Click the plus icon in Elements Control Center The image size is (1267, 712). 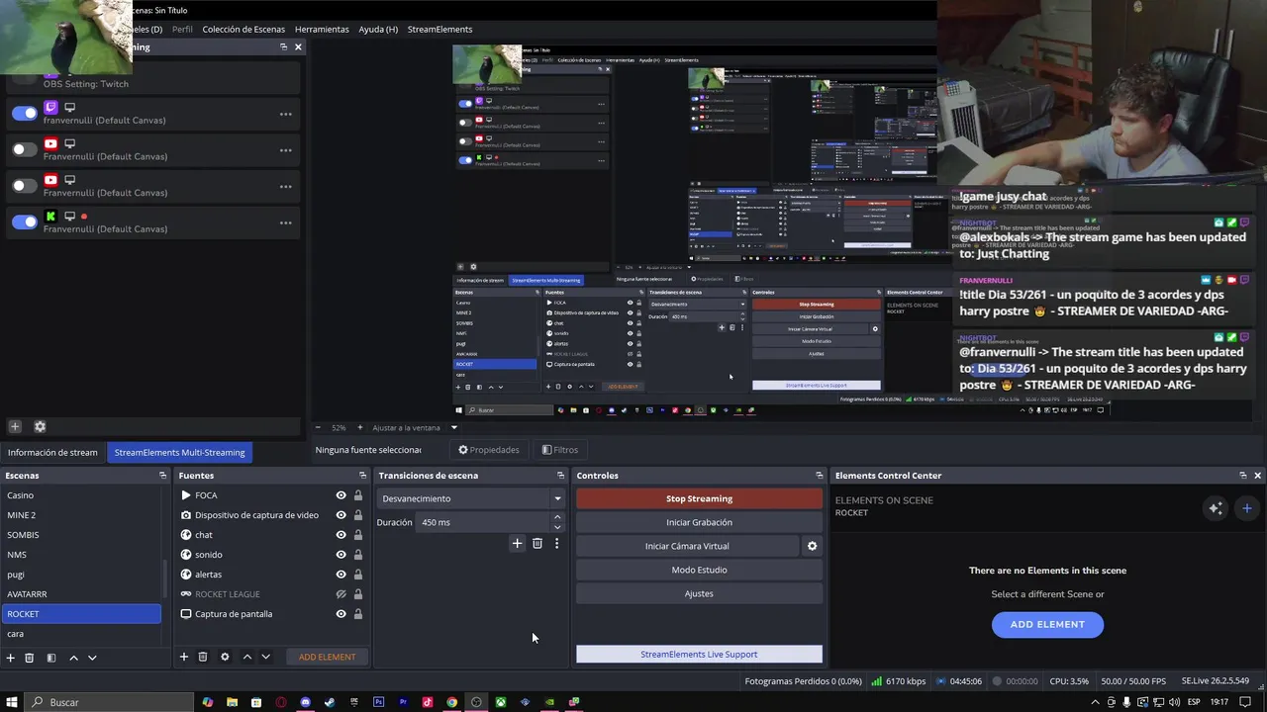tap(1246, 508)
